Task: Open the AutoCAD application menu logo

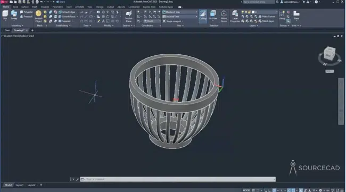Action: pyautogui.click(x=4, y=2)
